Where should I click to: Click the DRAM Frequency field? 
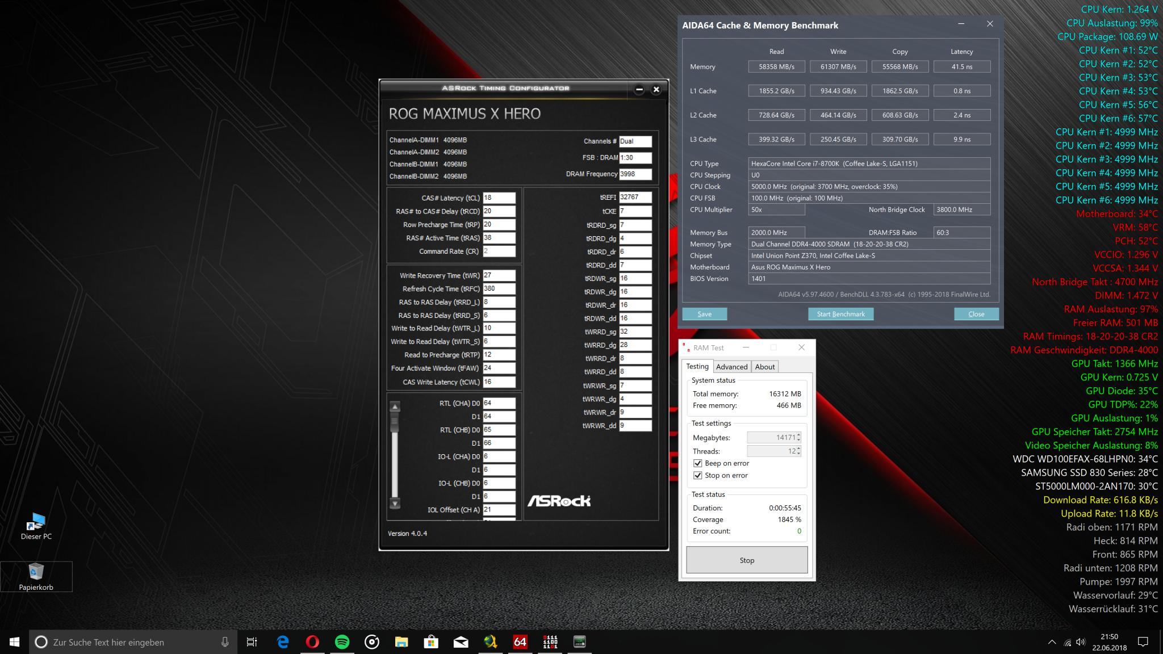[635, 174]
